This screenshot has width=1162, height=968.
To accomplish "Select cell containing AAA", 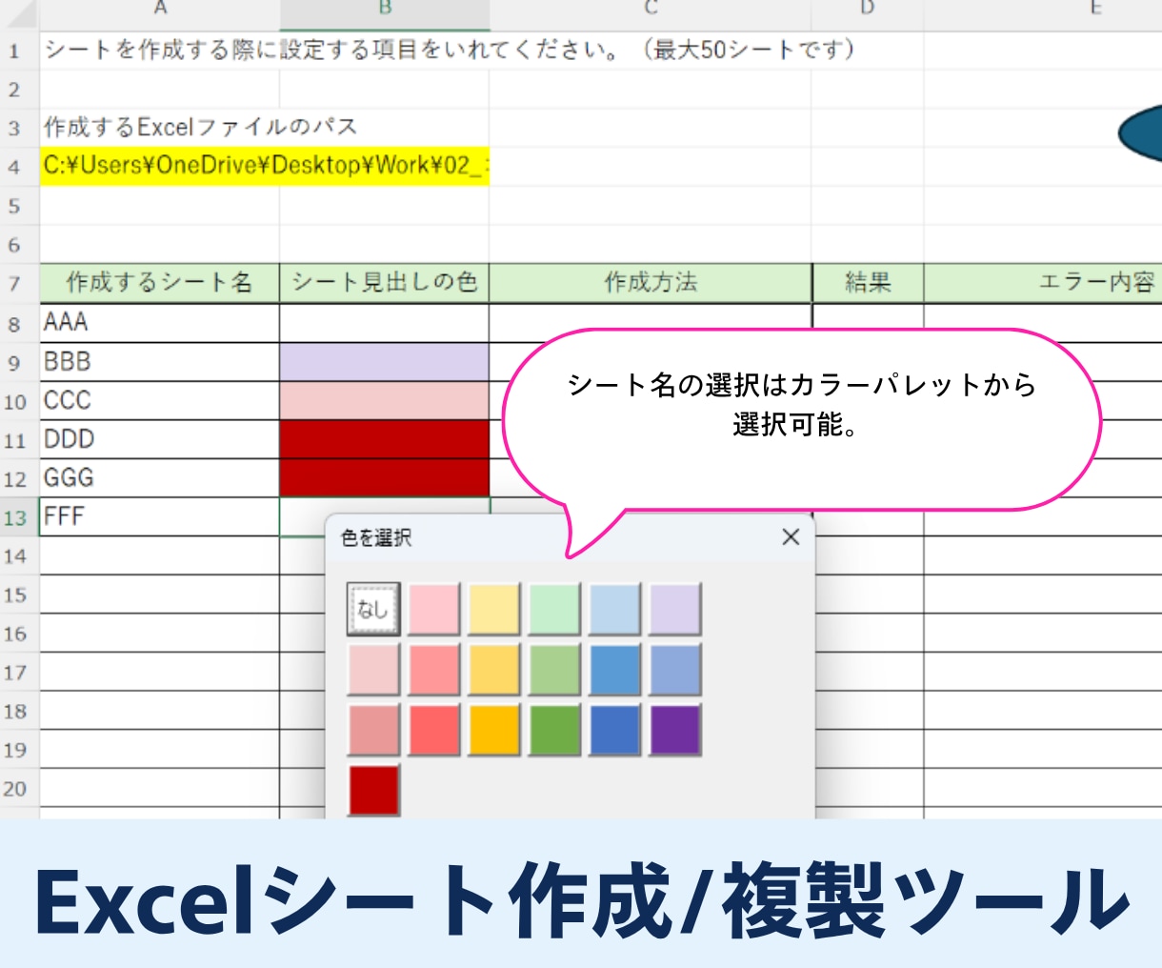I will pos(160,322).
